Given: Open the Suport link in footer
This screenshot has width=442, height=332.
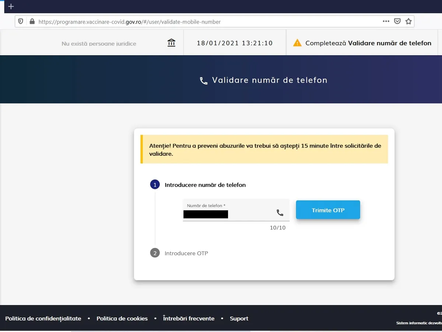Looking at the screenshot, I should tap(239, 318).
